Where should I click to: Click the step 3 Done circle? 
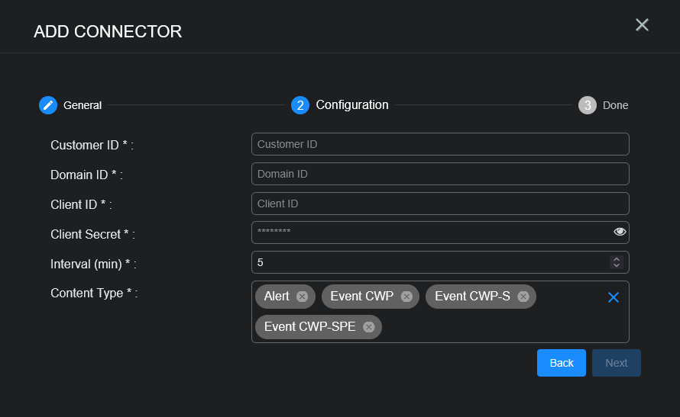pos(587,105)
